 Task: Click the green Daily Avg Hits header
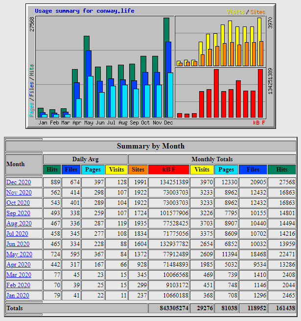tap(52, 170)
